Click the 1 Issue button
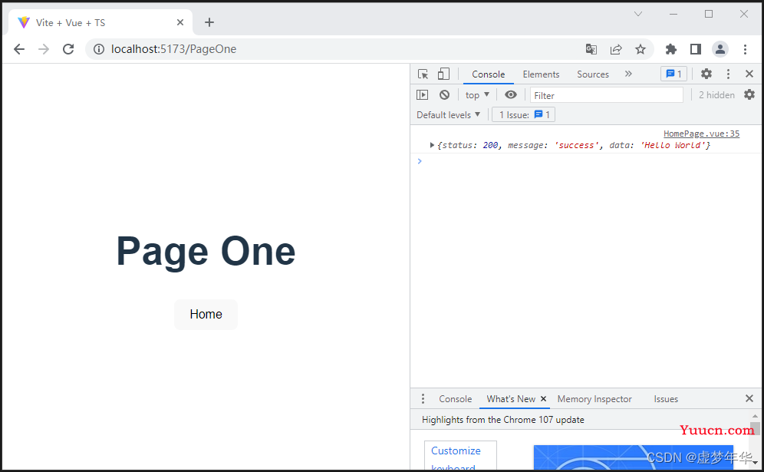This screenshot has width=764, height=472. [x=524, y=115]
